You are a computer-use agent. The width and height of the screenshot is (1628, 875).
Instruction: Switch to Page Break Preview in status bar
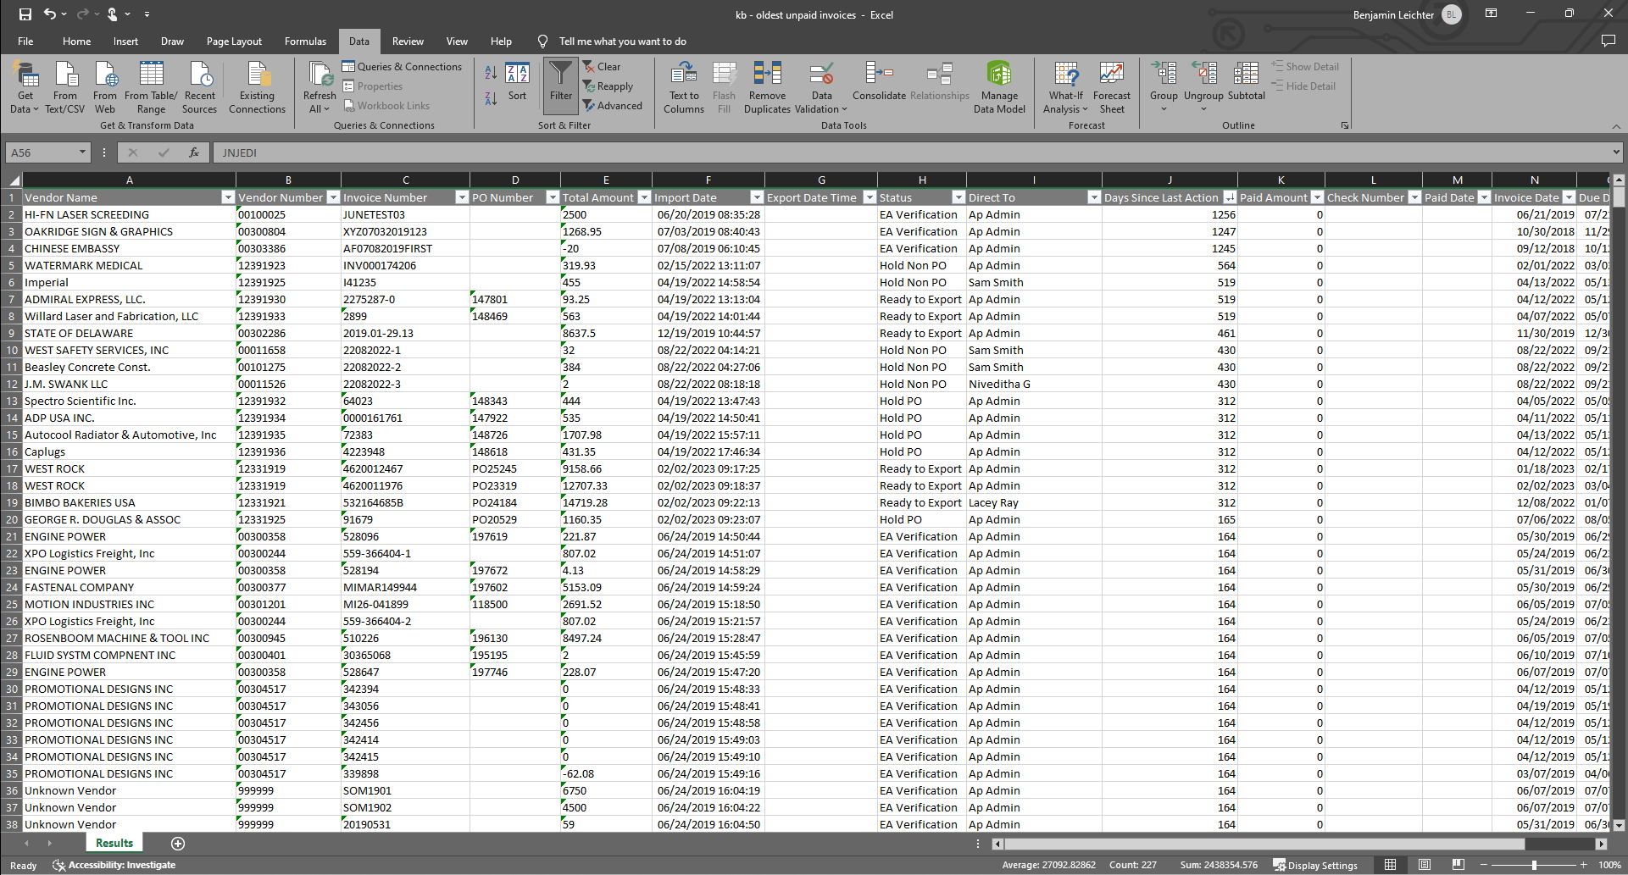(1458, 865)
